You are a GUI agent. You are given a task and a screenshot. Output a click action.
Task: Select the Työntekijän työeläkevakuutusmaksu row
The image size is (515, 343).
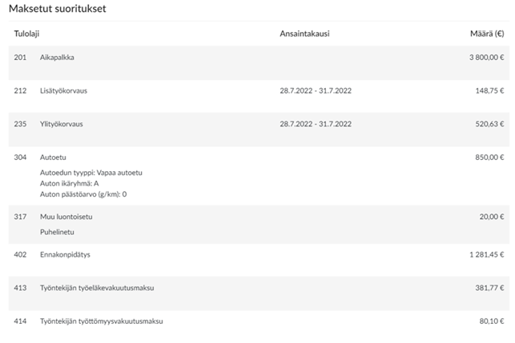(97, 288)
